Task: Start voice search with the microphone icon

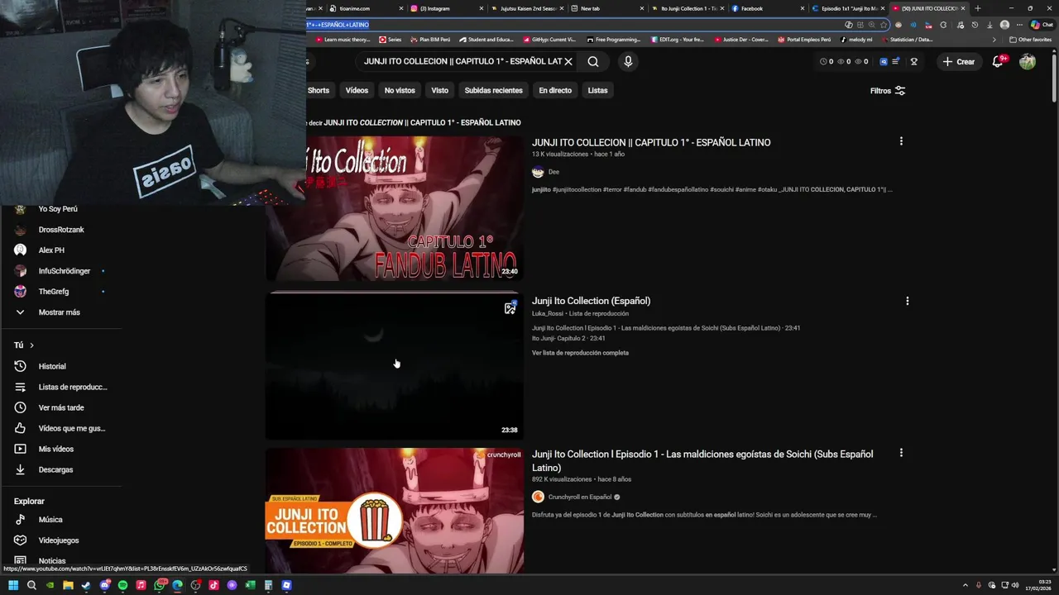Action: coord(628,61)
